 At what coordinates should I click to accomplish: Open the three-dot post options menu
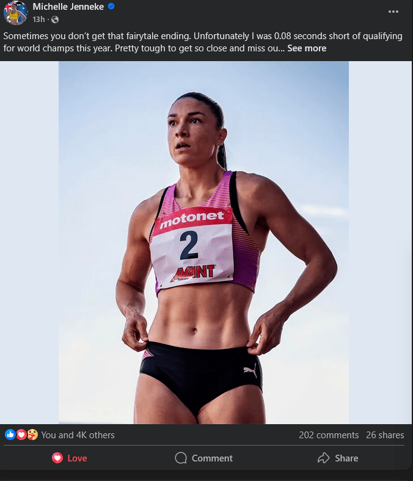coord(393,12)
